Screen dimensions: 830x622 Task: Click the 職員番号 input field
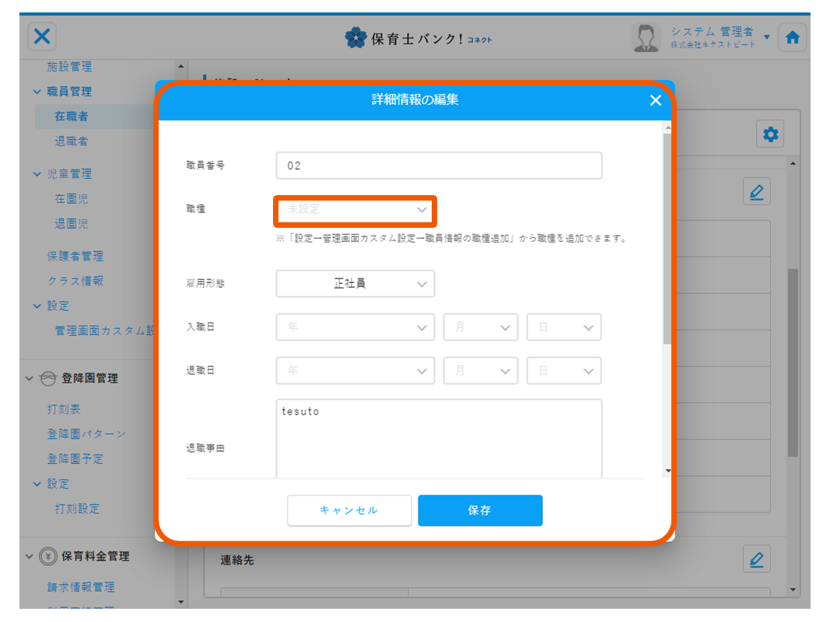click(x=439, y=166)
